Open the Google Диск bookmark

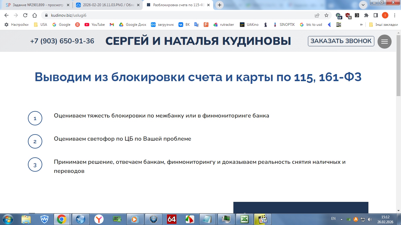pos(132,25)
